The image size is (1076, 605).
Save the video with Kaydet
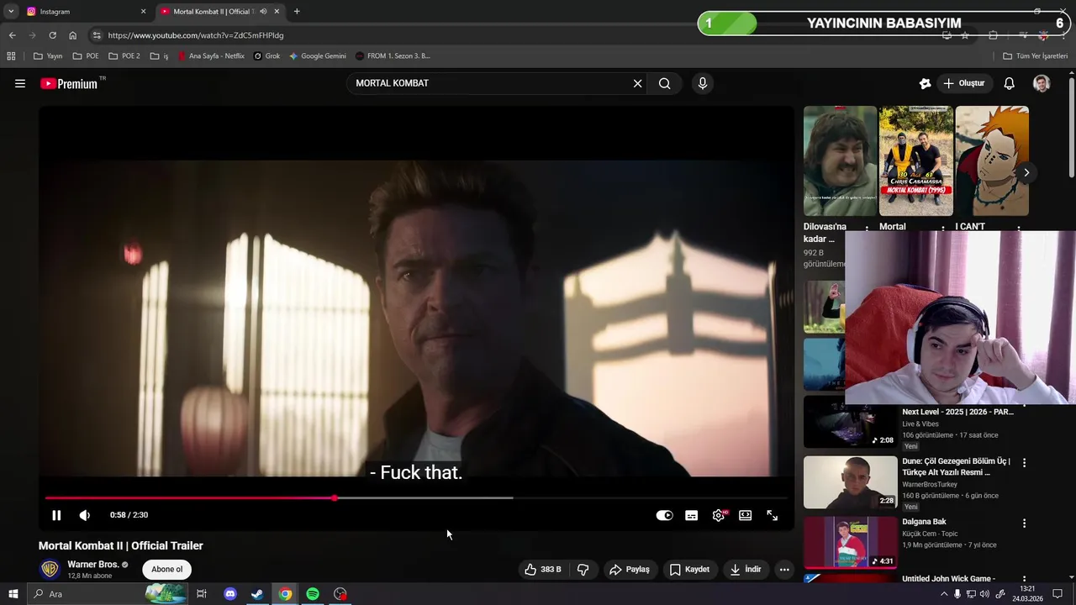pos(689,570)
